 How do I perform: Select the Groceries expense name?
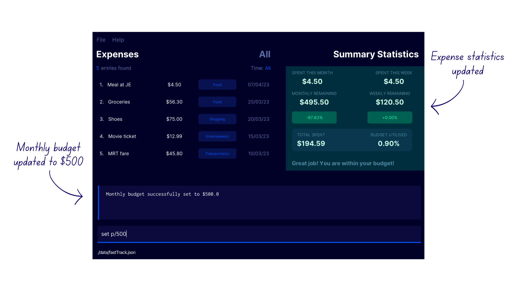click(x=119, y=102)
